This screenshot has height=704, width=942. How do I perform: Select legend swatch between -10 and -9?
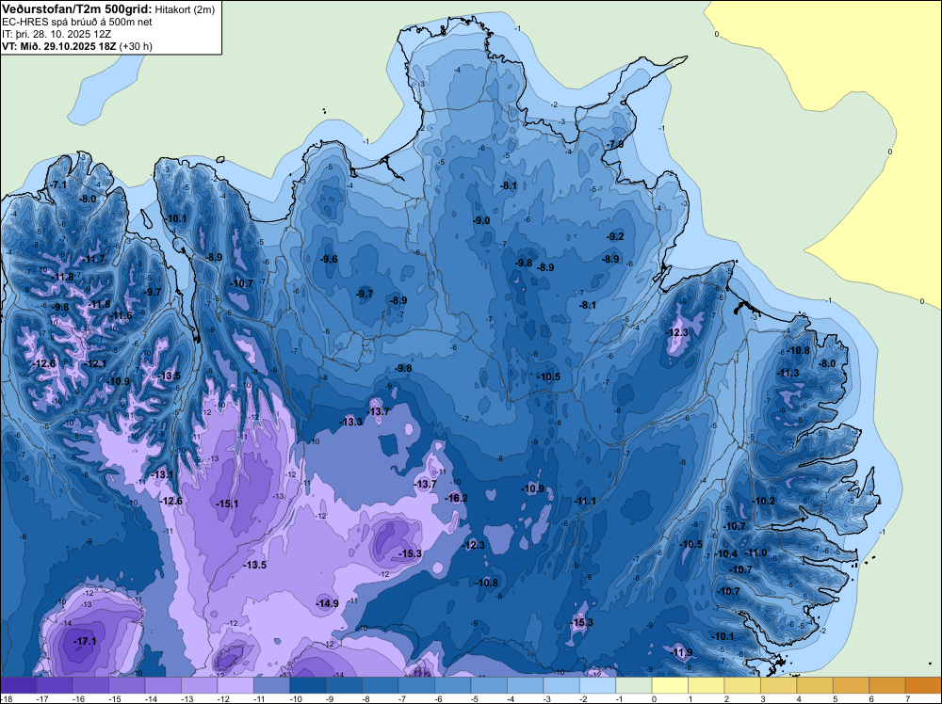[x=308, y=685]
